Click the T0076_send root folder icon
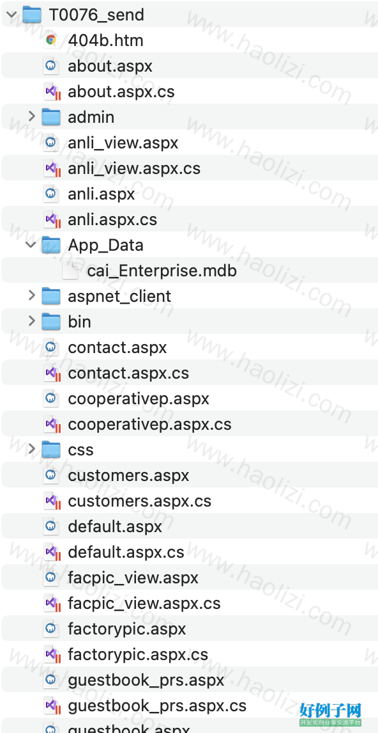378x733 pixels. (x=32, y=15)
